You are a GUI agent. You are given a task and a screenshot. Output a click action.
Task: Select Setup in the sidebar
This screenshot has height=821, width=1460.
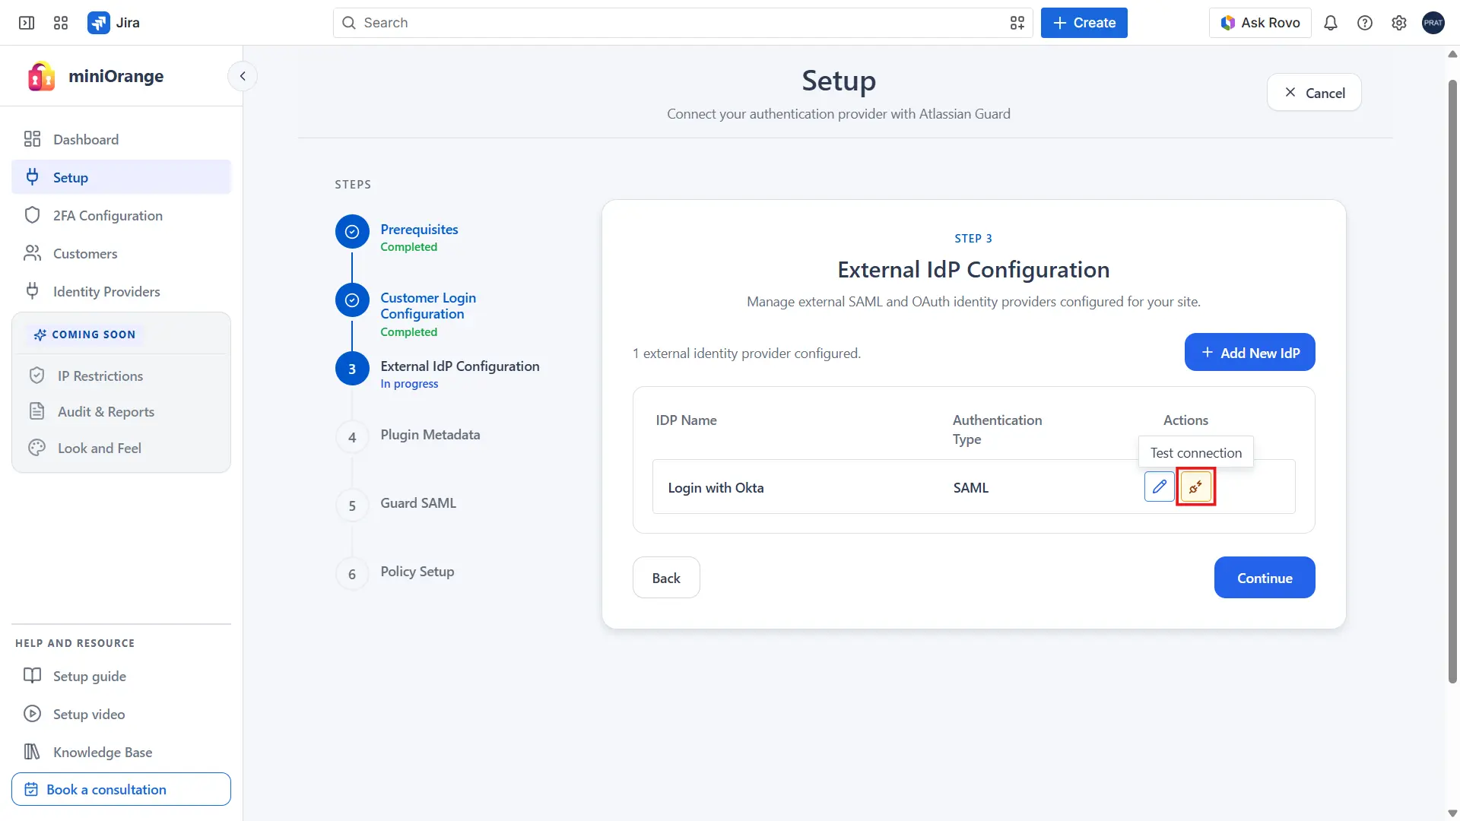(121, 177)
